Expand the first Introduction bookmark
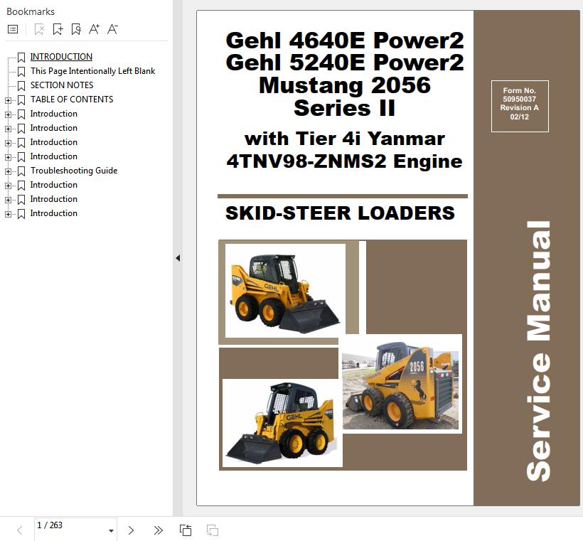 click(8, 114)
